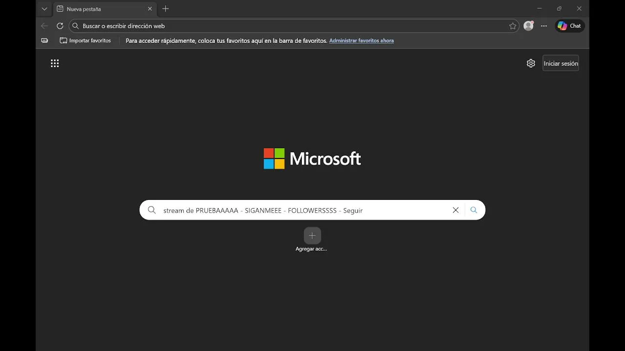Open page settings gear icon
625x351 pixels.
tap(531, 63)
